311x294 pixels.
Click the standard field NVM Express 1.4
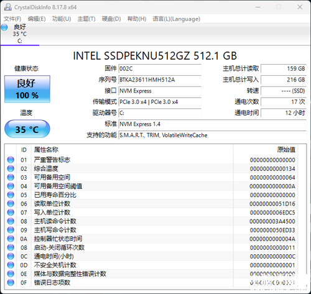pos(213,124)
